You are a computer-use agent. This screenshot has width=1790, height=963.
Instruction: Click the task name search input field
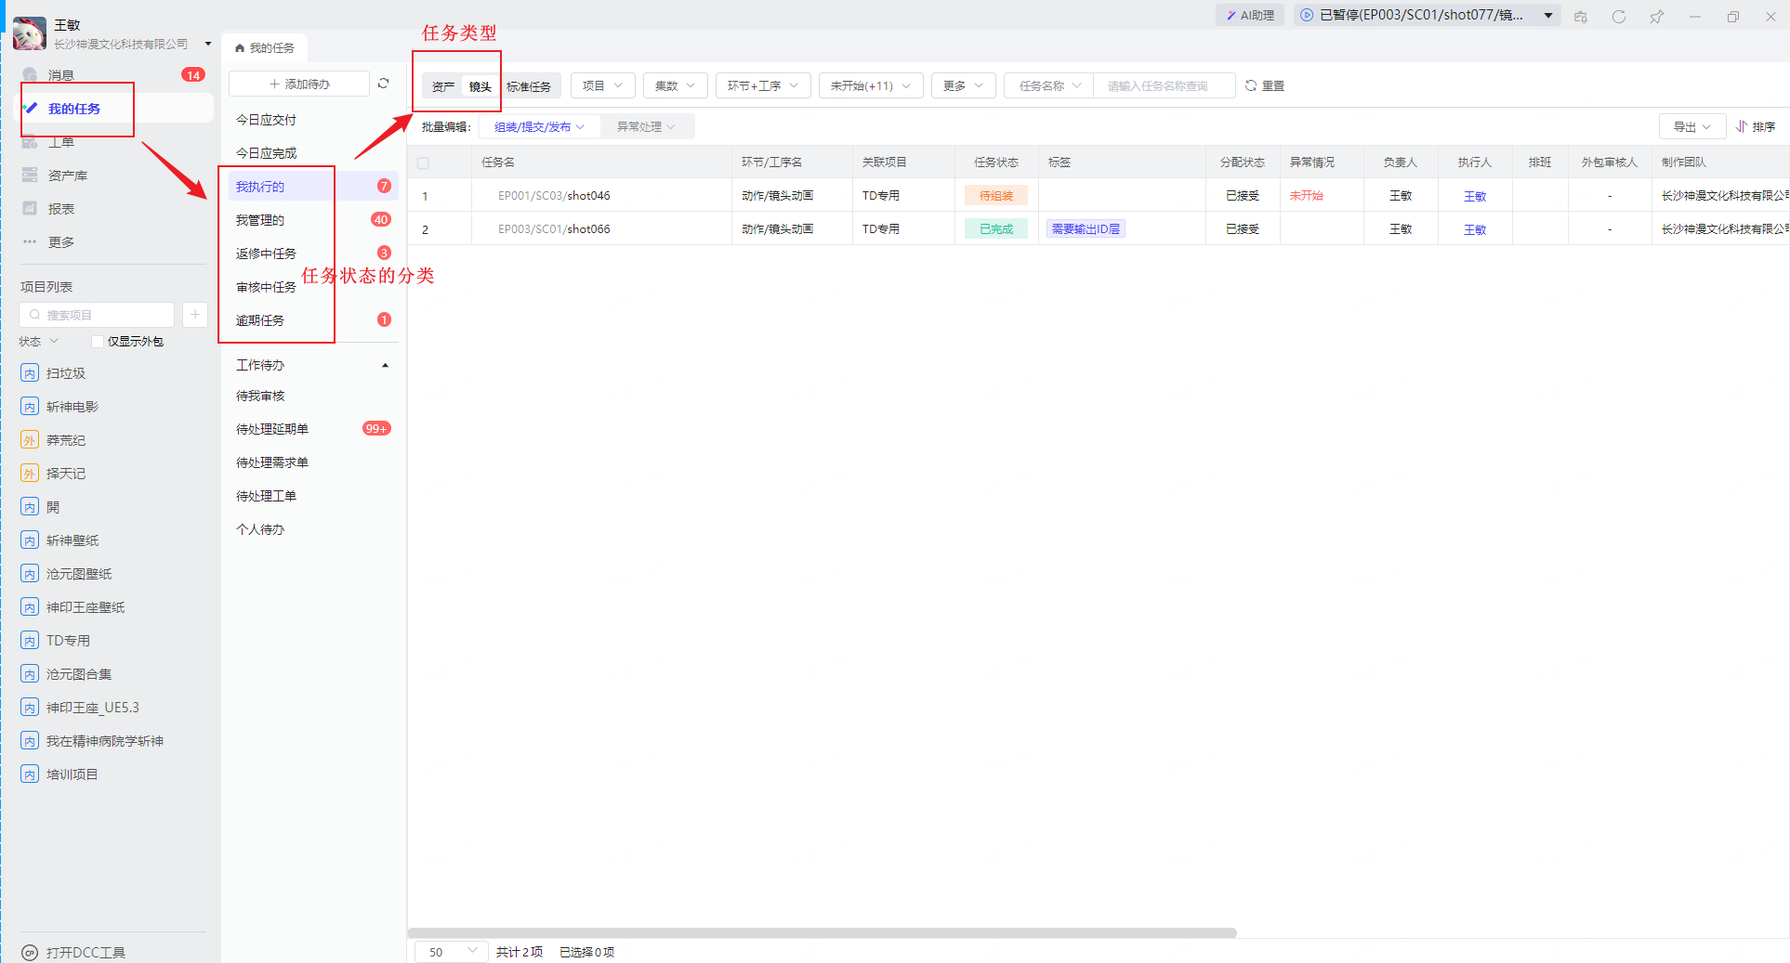[x=1164, y=85]
